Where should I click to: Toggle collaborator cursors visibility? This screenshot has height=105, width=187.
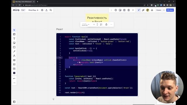click(x=139, y=10)
